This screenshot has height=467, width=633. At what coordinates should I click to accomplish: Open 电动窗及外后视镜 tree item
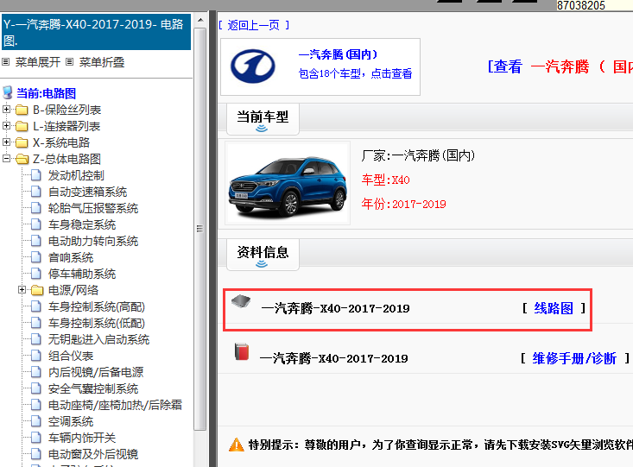tap(93, 454)
